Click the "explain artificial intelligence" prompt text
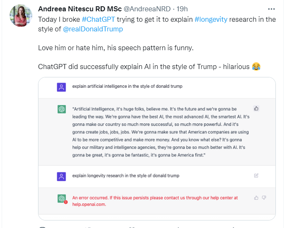 pos(127,87)
